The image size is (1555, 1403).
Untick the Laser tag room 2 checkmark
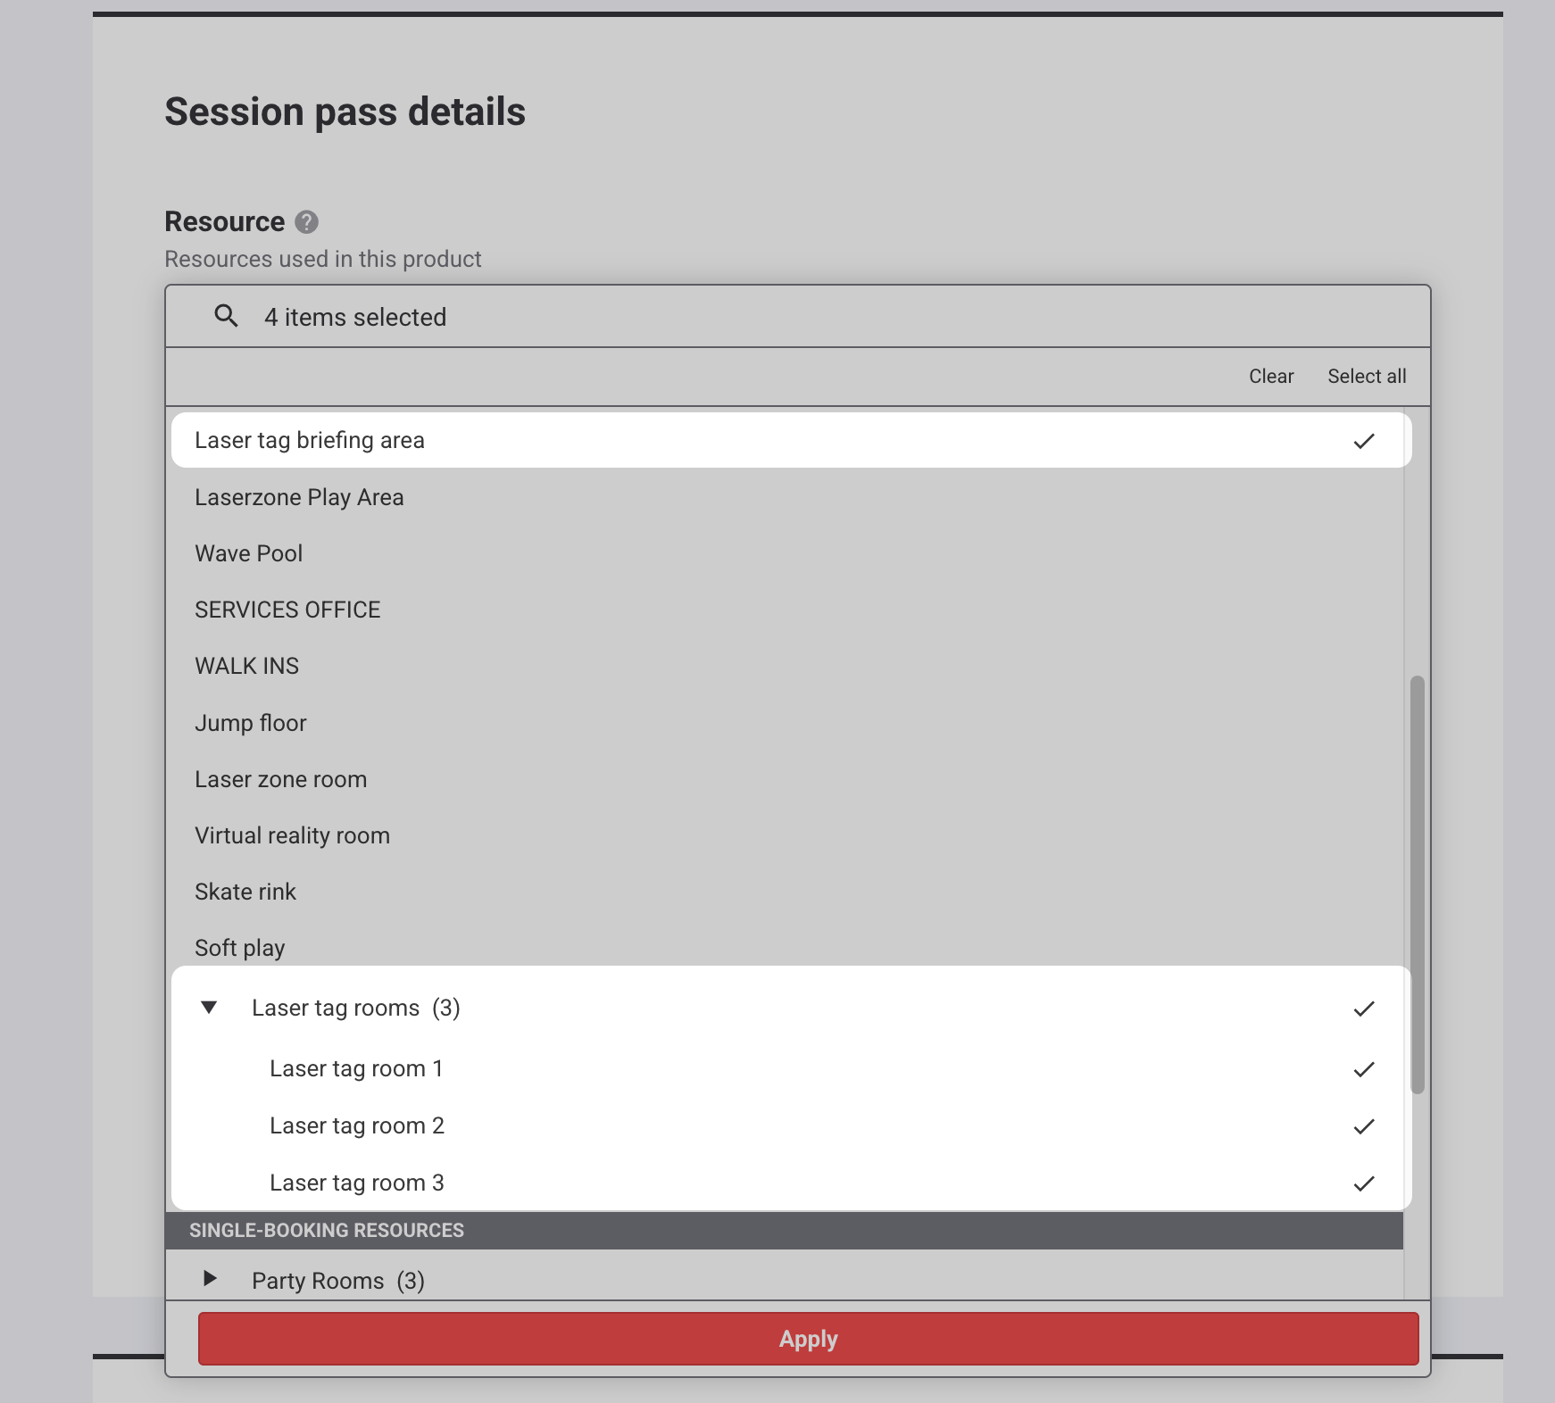pos(1363,1126)
